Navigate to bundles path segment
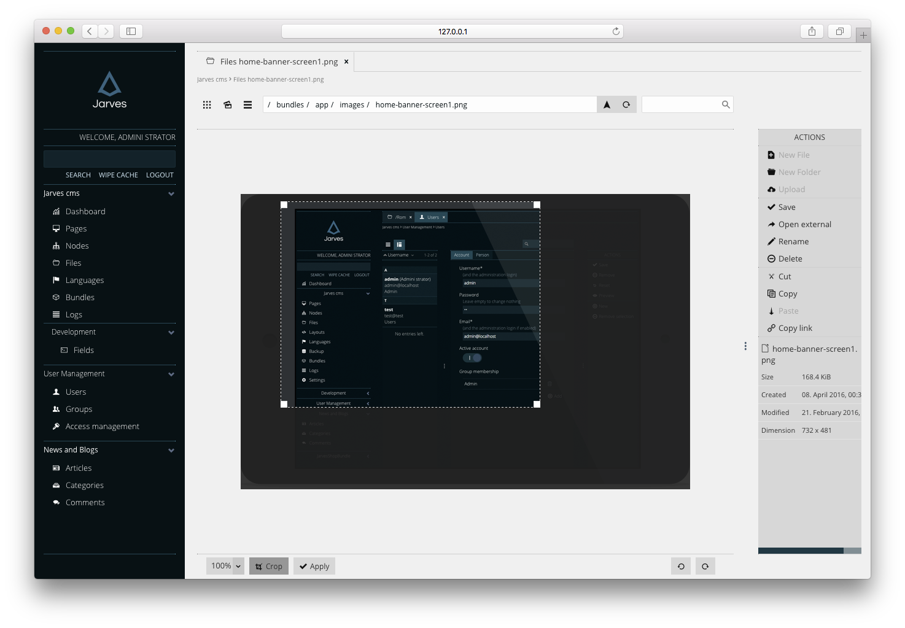The image size is (905, 628). 290,105
